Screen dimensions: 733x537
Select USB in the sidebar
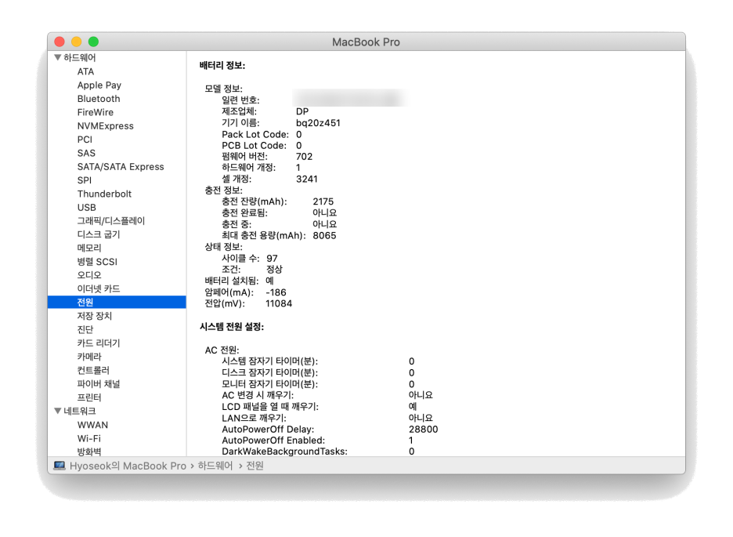(x=86, y=207)
